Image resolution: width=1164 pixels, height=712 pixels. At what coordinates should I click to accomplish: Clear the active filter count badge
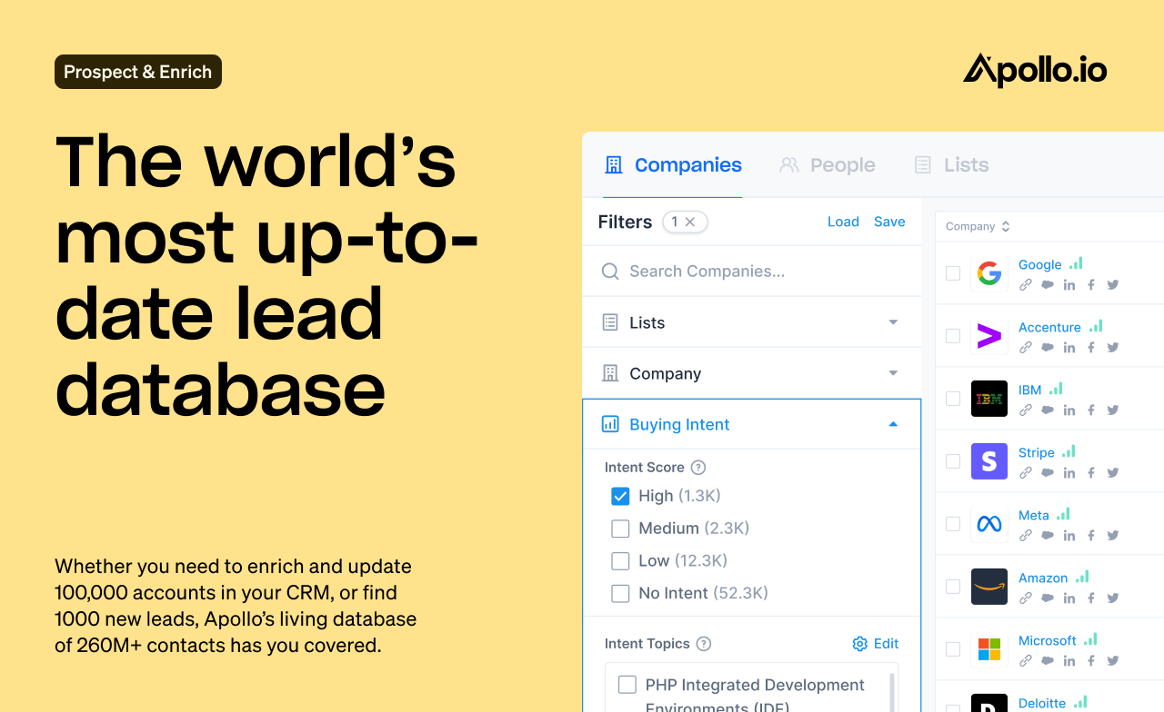(x=690, y=222)
